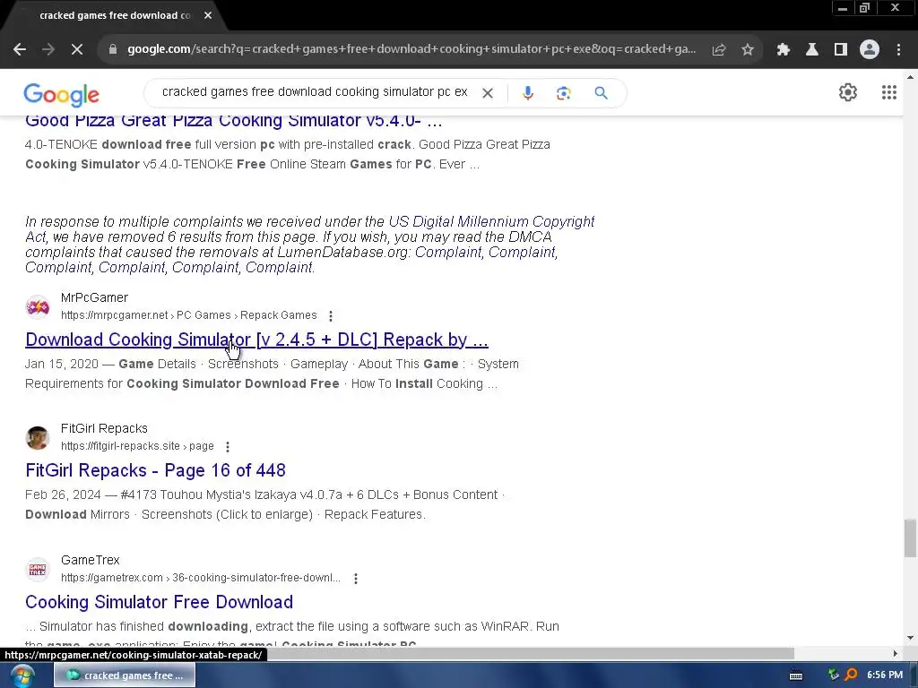Click the mrpcgamer.net breadcrumb URL
918x688 pixels.
click(188, 315)
